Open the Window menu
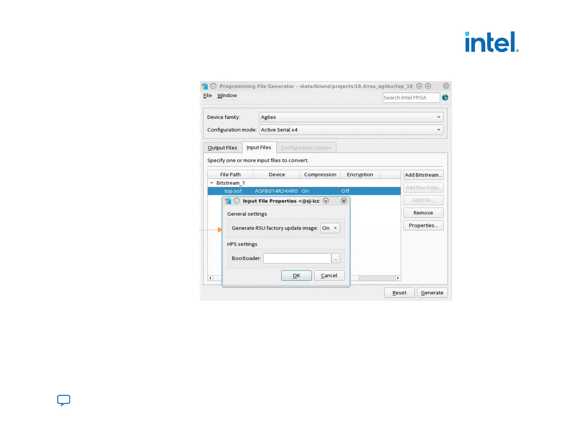Viewport: 566px width, 437px height. [x=227, y=95]
